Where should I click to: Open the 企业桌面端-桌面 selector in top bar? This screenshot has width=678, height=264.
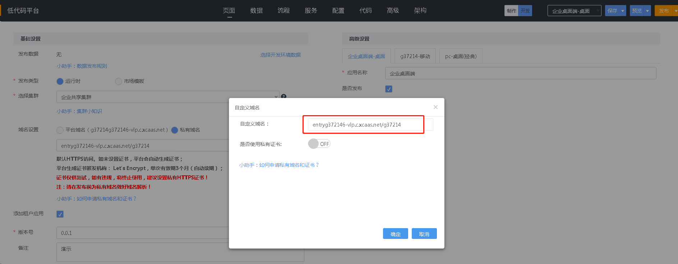(574, 11)
